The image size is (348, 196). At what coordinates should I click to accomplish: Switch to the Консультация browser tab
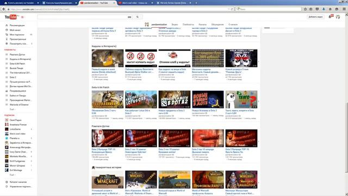point(59,3)
